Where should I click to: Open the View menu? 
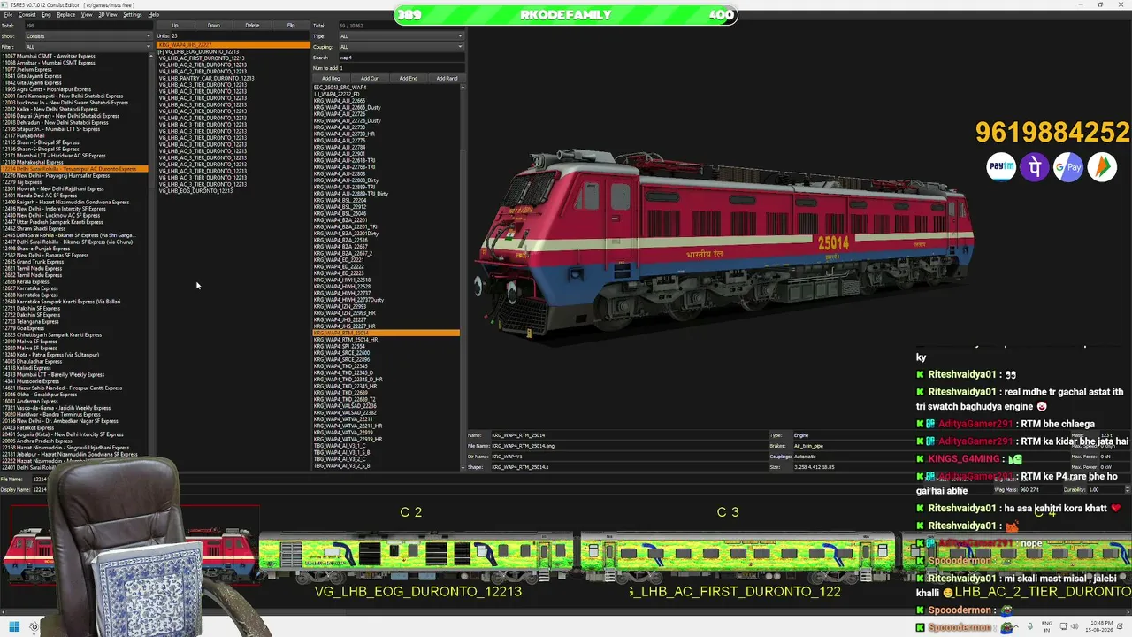(x=87, y=15)
